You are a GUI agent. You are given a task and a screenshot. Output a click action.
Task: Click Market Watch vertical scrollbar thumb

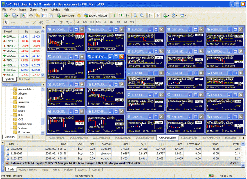click(43, 41)
